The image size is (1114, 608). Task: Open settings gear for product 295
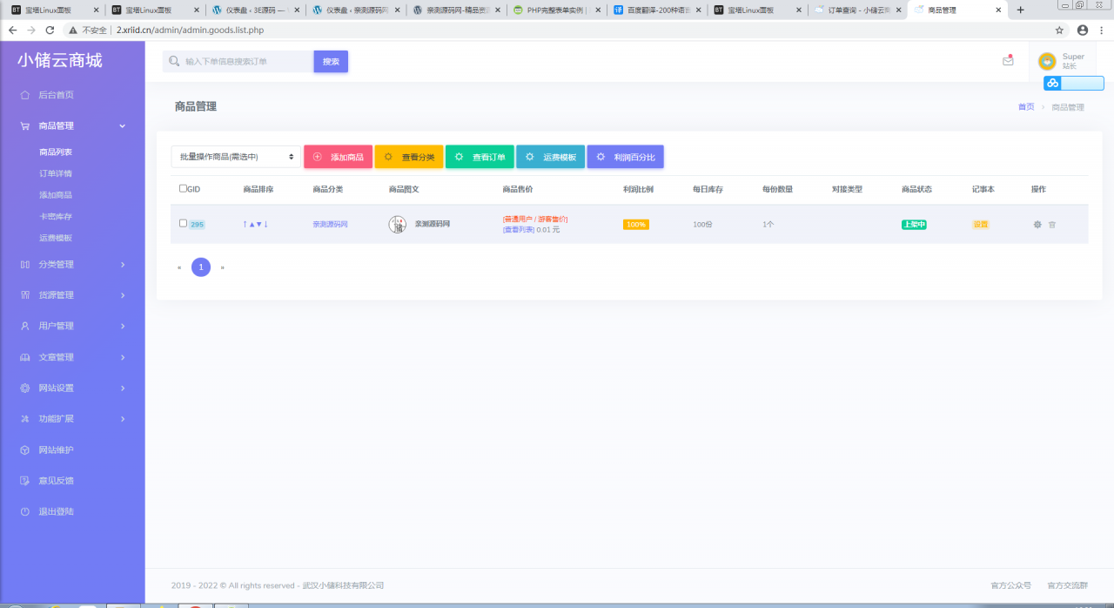click(1037, 225)
